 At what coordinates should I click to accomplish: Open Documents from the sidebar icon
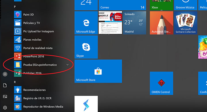point(5,85)
